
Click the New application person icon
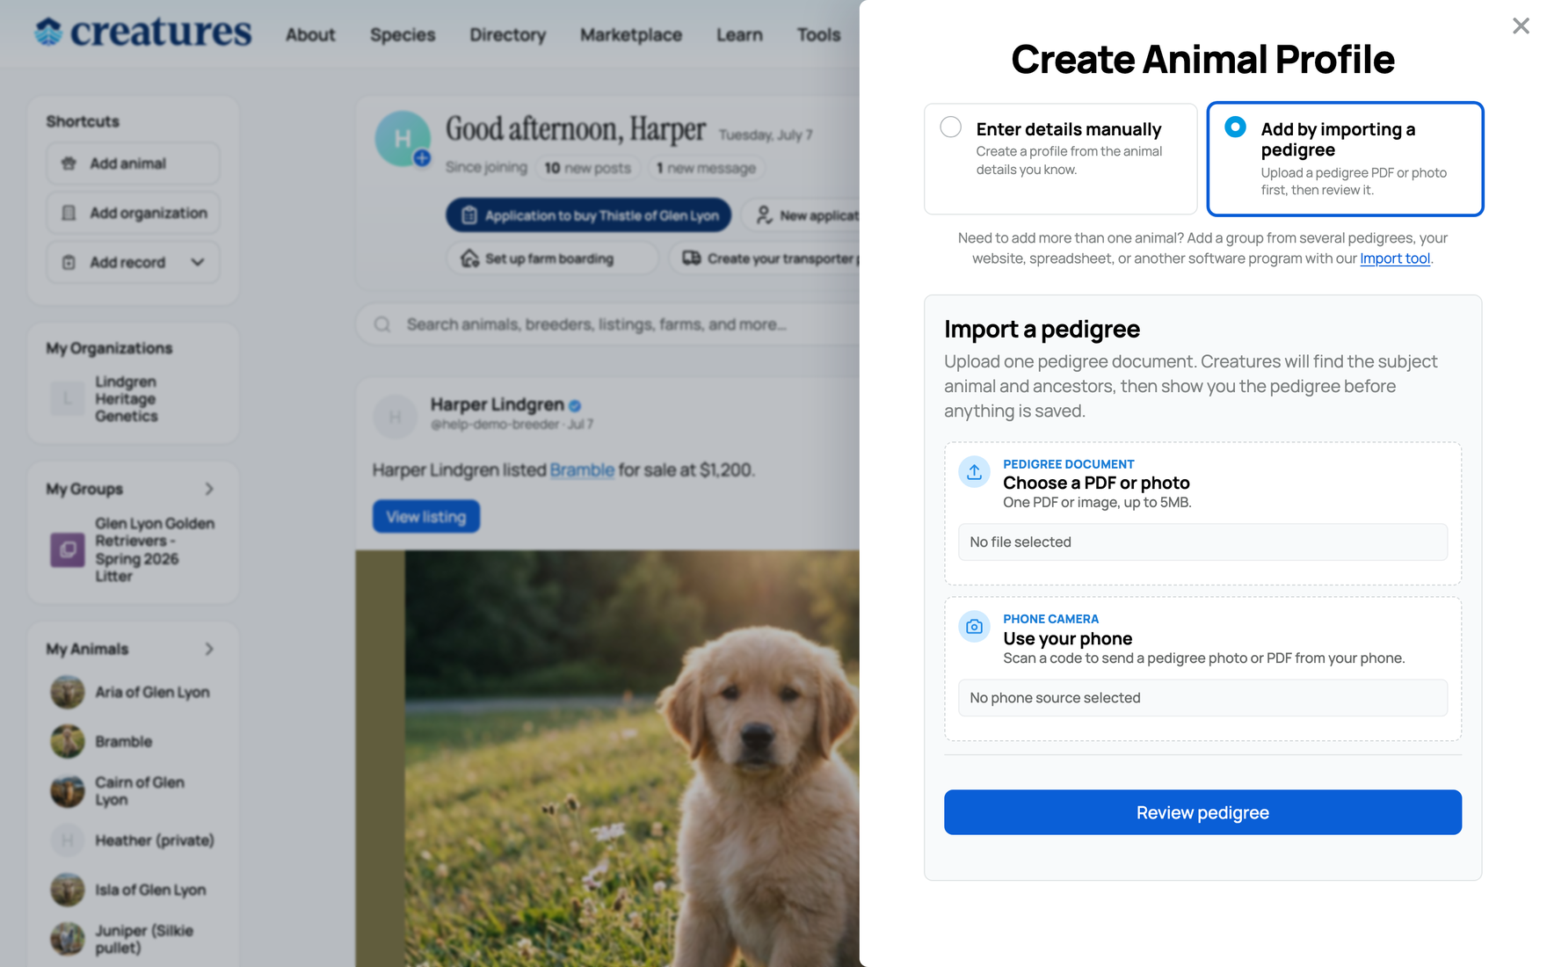pyautogui.click(x=764, y=215)
